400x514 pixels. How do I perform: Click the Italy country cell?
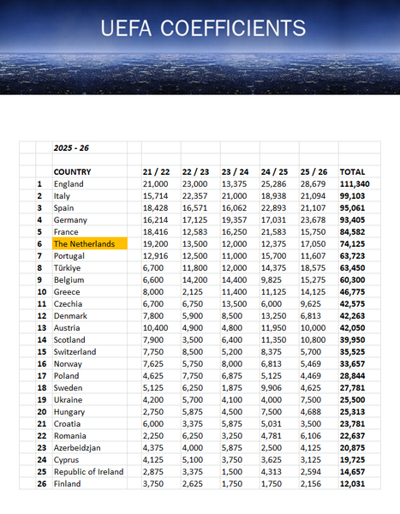coord(90,195)
